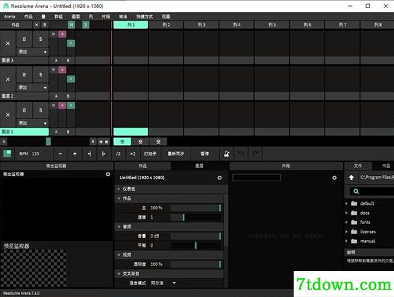Jump to next deck arrow icon
The width and height of the screenshot is (394, 297).
coord(106,142)
